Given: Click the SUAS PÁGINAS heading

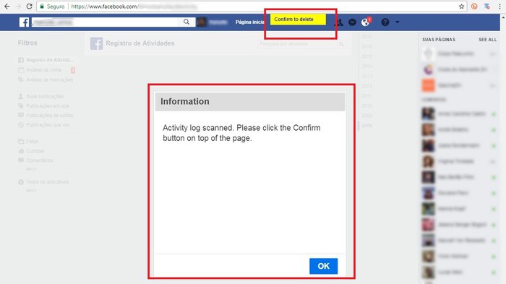Looking at the screenshot, I should point(439,39).
